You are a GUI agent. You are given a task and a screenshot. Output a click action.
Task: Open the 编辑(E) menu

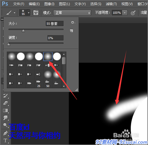34,4
